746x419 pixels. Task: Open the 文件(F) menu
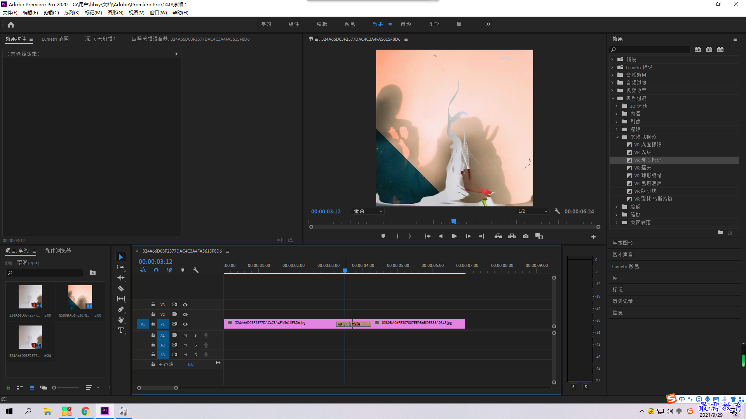[10, 13]
